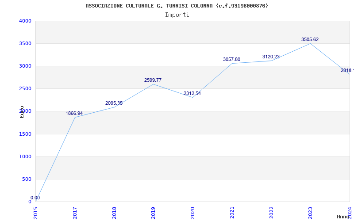Click y-axis value 3500
This screenshot has width=354, height=221.
coord(25,43)
